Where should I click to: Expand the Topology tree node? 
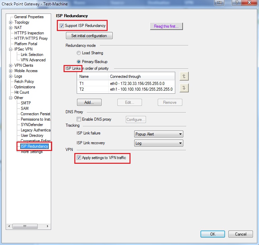coord(10,22)
